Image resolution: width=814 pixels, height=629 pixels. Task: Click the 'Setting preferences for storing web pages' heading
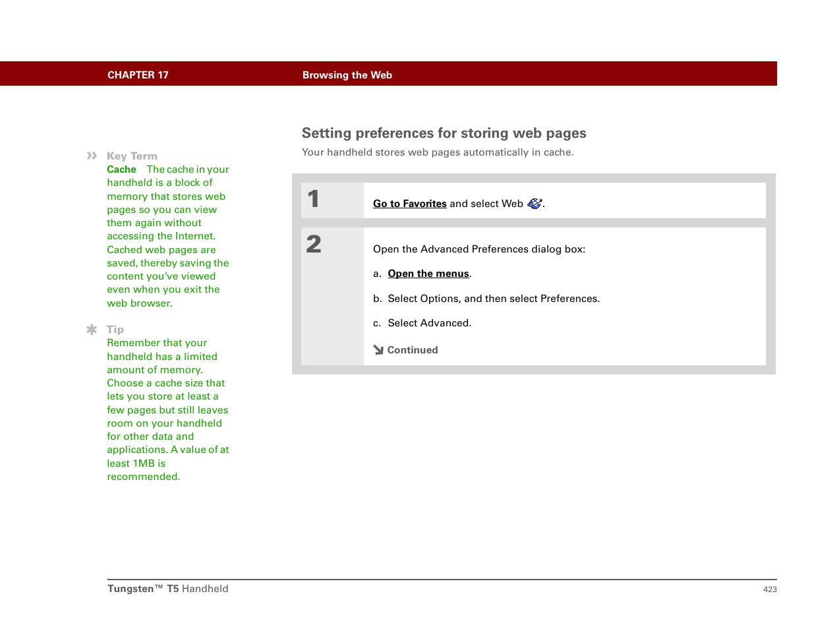click(x=444, y=133)
